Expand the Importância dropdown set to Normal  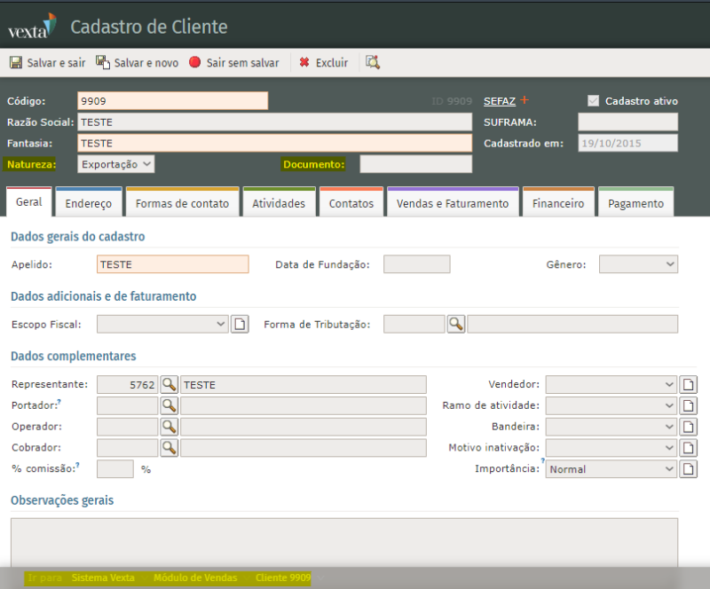click(x=611, y=469)
